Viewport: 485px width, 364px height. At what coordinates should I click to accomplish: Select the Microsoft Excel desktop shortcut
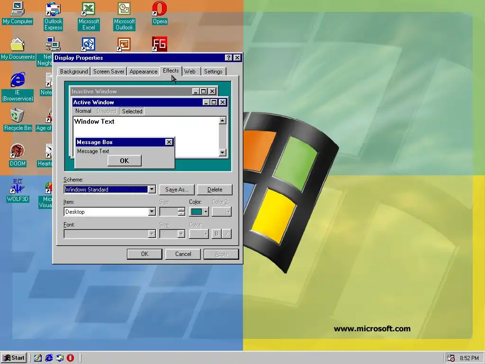89,16
